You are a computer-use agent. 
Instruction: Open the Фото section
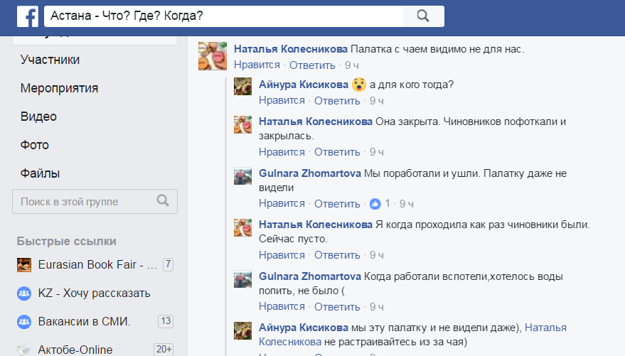tap(35, 145)
